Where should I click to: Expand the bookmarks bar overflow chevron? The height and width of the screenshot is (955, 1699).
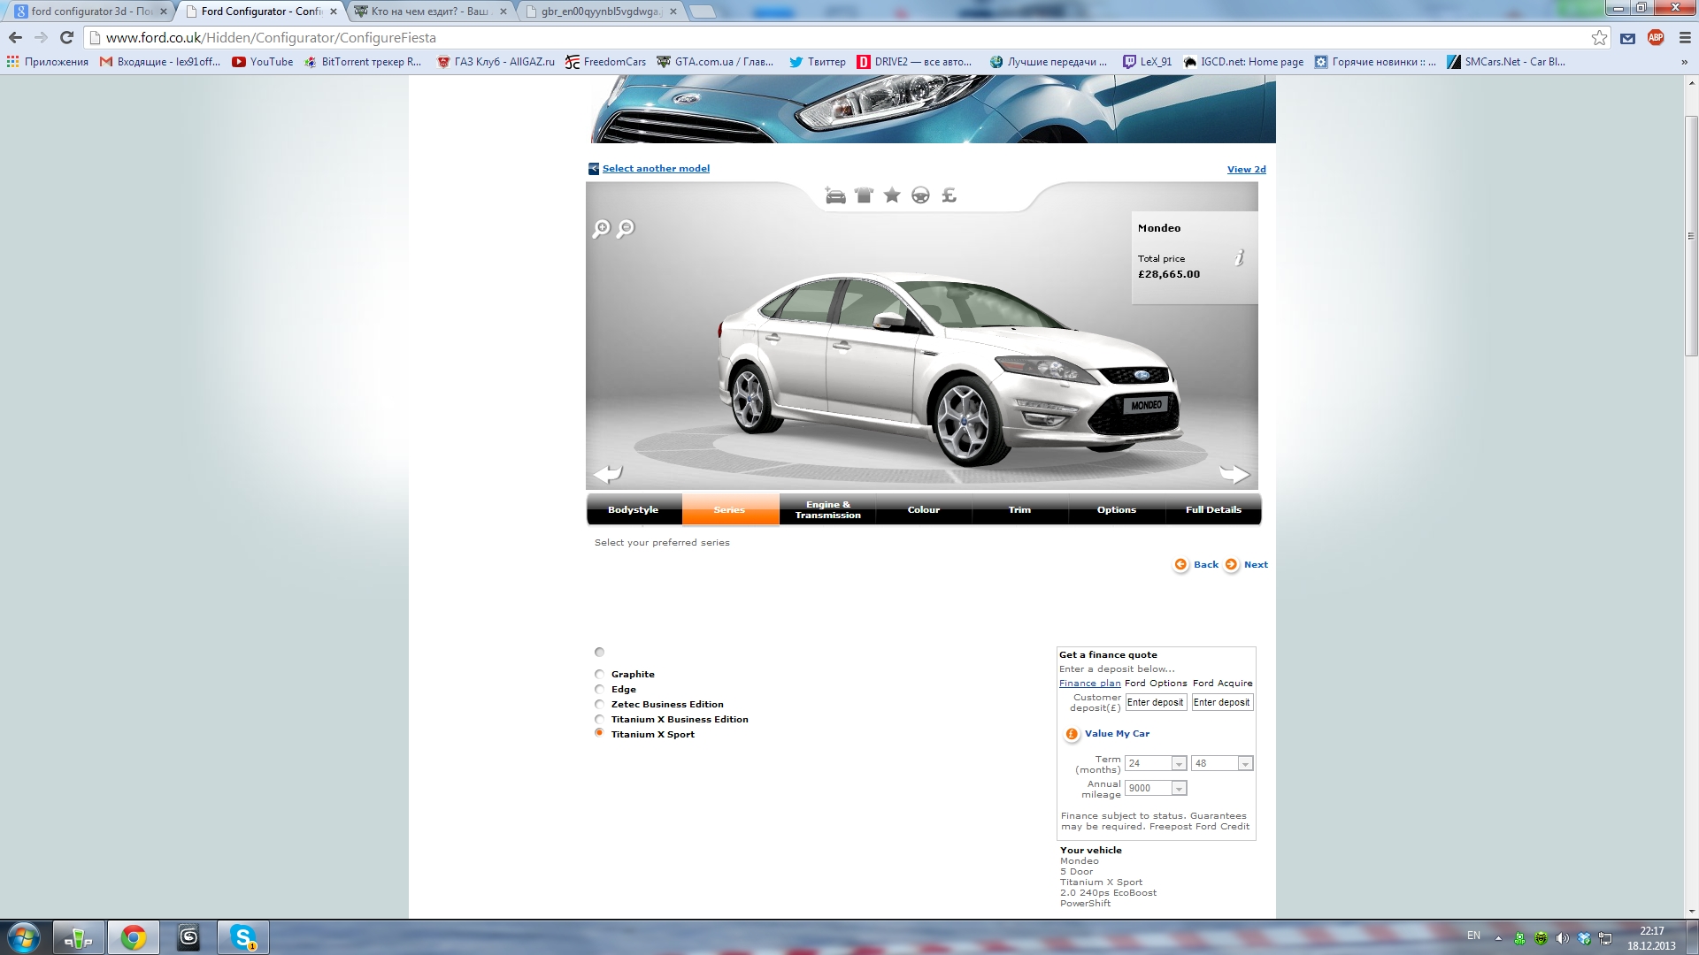tap(1684, 62)
